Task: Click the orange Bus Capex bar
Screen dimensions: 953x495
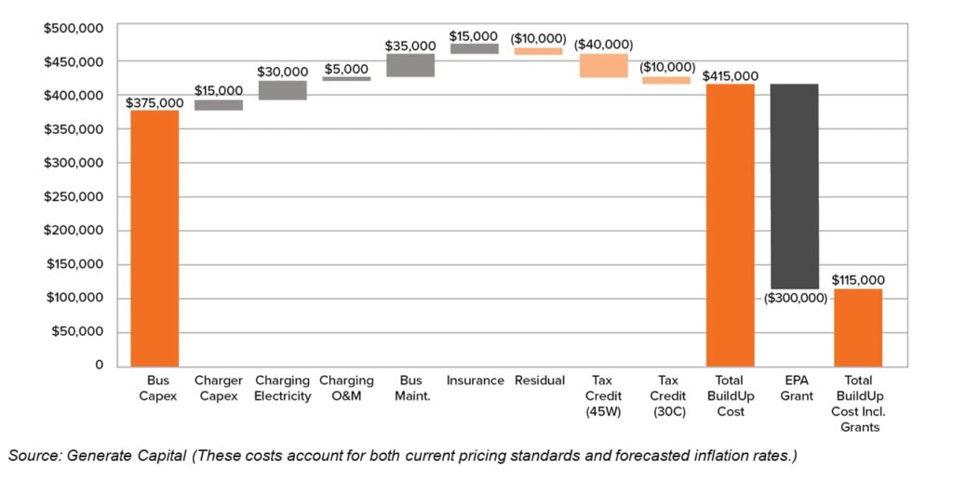Action: pos(154,237)
